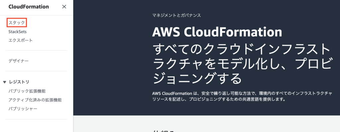Open the スタック page in the sidebar
Image resolution: width=340 pixels, height=132 pixels.
click(17, 23)
